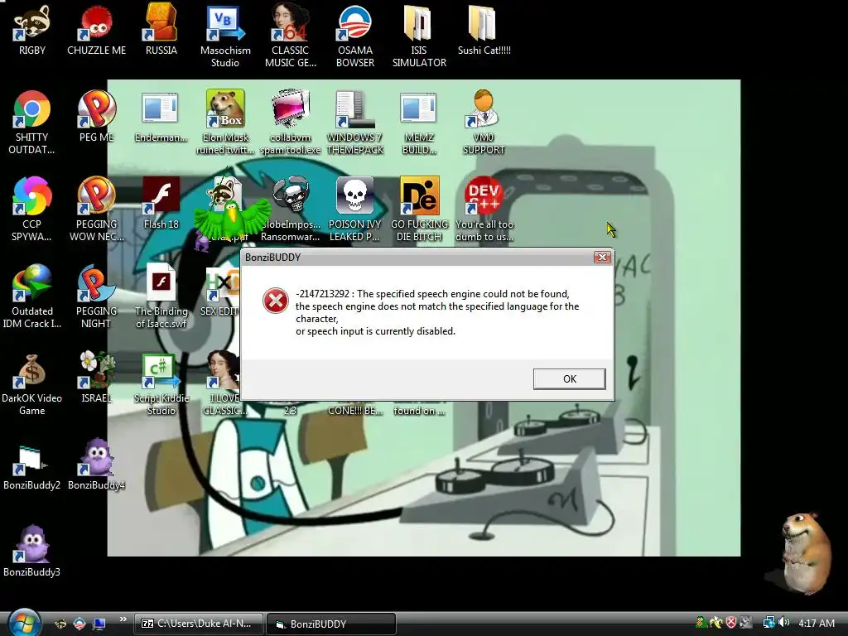Screen dimensions: 848x636
Task: Select the DEV C++ You're all too dumb icon
Action: point(484,210)
